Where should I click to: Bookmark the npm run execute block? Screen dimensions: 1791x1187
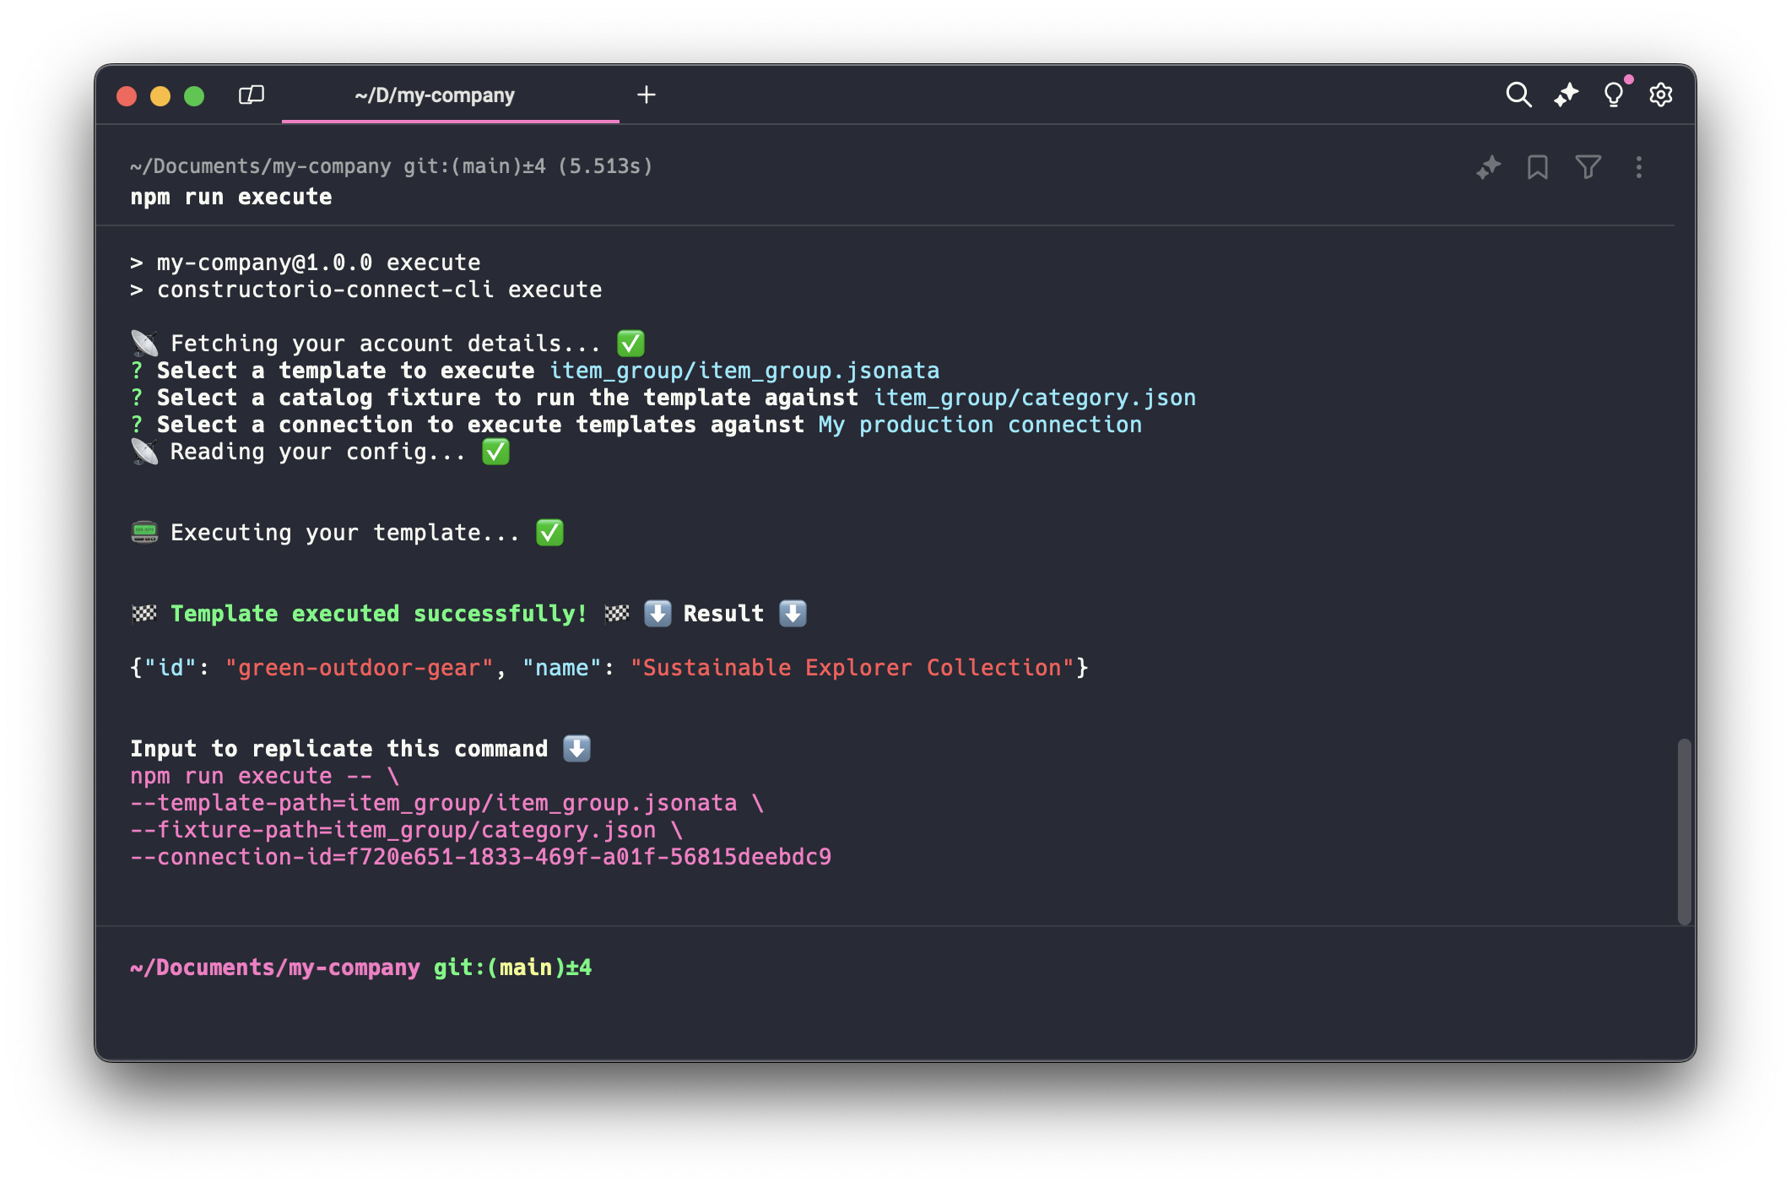pyautogui.click(x=1538, y=167)
